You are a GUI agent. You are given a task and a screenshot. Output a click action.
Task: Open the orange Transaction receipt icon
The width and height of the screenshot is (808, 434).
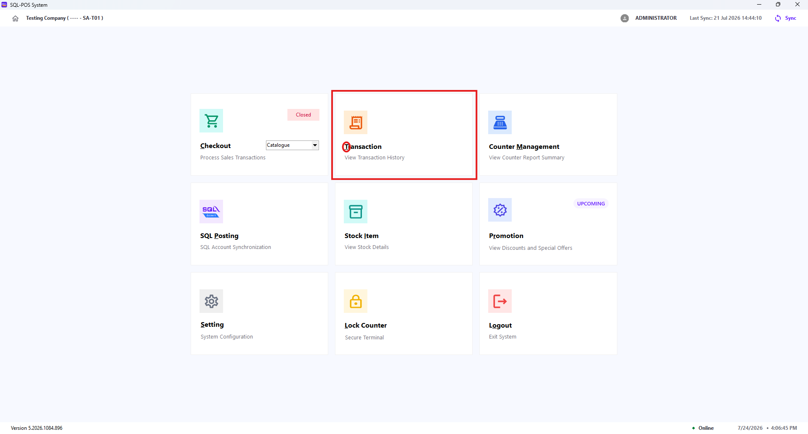(x=356, y=122)
